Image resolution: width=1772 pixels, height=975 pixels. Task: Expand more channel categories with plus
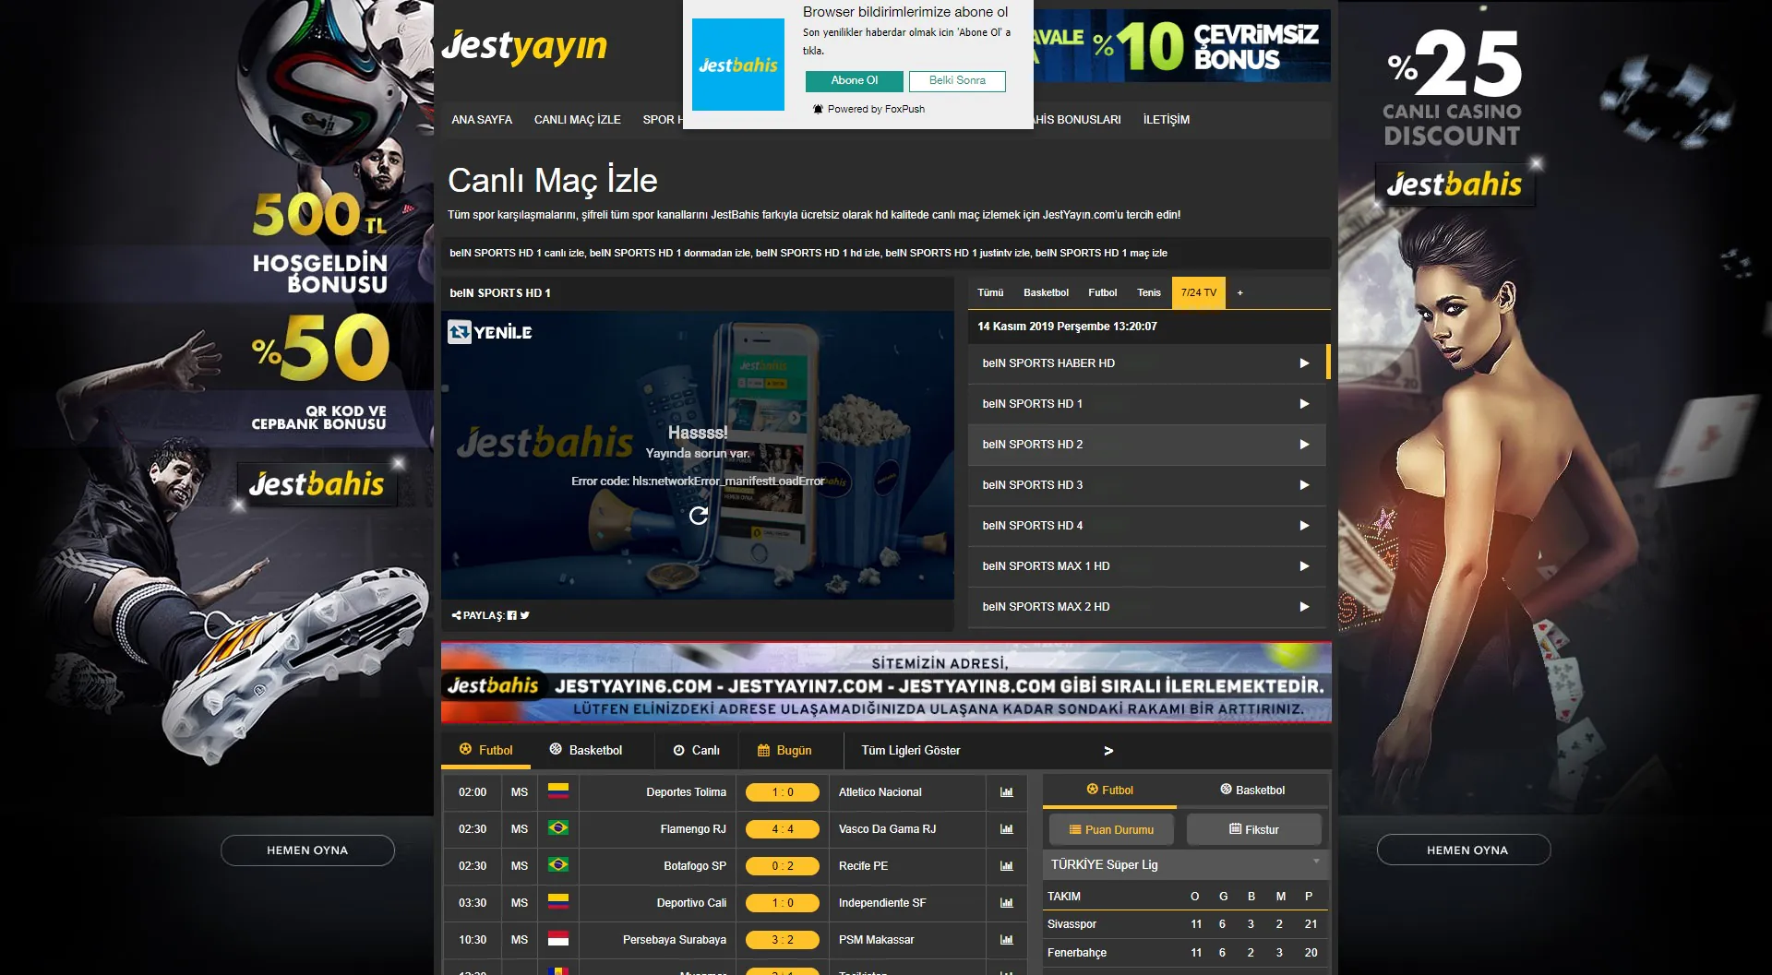click(1239, 293)
